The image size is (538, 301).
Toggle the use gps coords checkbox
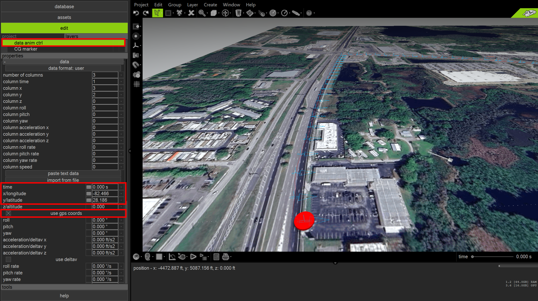9,213
